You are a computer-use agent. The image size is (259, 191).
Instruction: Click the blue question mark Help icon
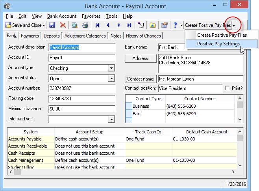pyautogui.click(x=175, y=25)
